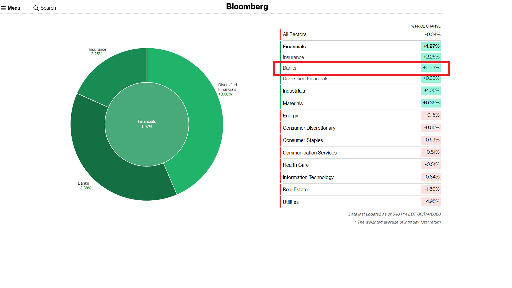Select the Diversified Financials sub-sector row
The image size is (512, 288).
360,79
